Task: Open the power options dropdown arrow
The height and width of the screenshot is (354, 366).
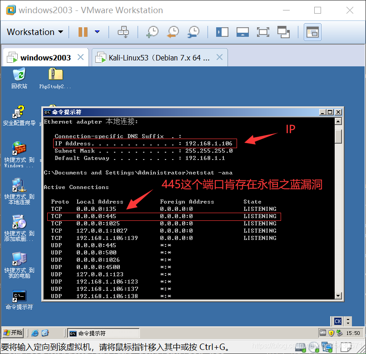Action: coord(97,32)
